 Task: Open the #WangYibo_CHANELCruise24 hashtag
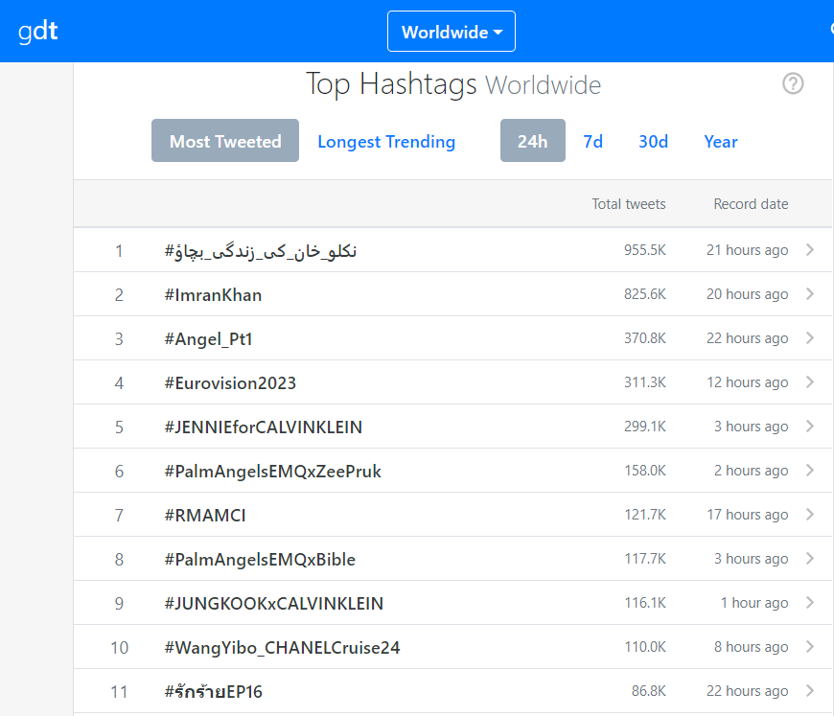282,648
